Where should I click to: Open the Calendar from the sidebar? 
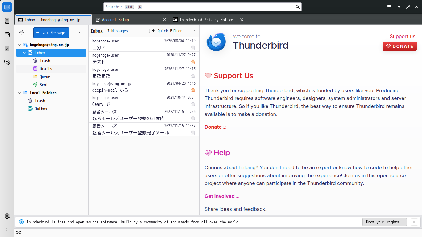click(7, 35)
